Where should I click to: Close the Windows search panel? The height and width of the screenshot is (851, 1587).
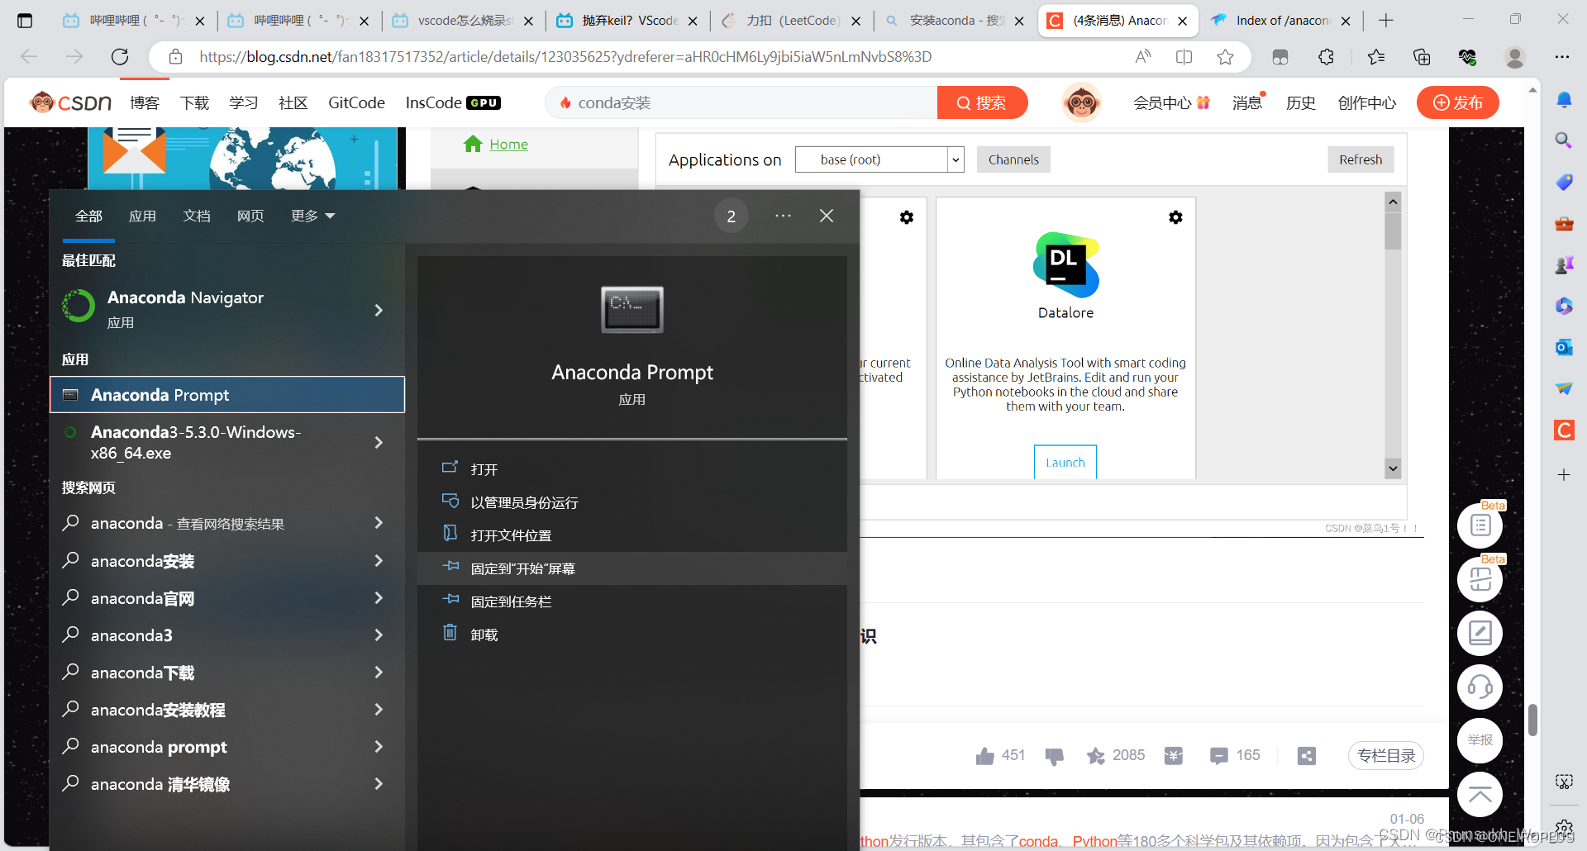(x=826, y=216)
